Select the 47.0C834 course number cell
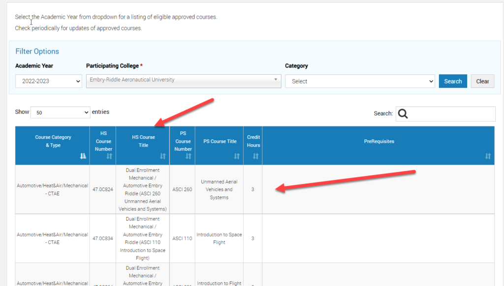The image size is (504, 286). (x=103, y=238)
